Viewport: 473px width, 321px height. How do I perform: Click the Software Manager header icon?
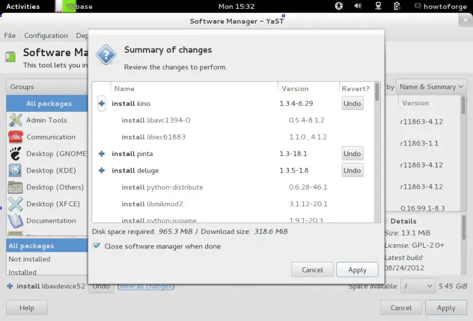coord(10,56)
